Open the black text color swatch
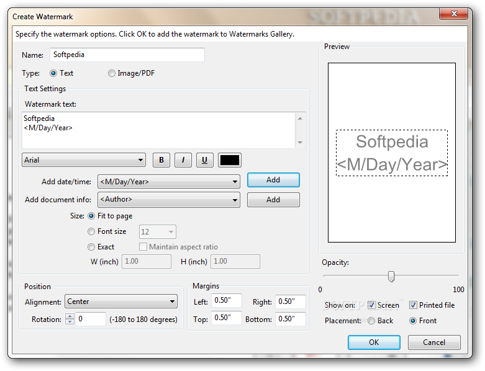Image resolution: width=485 pixels, height=371 pixels. tap(229, 160)
